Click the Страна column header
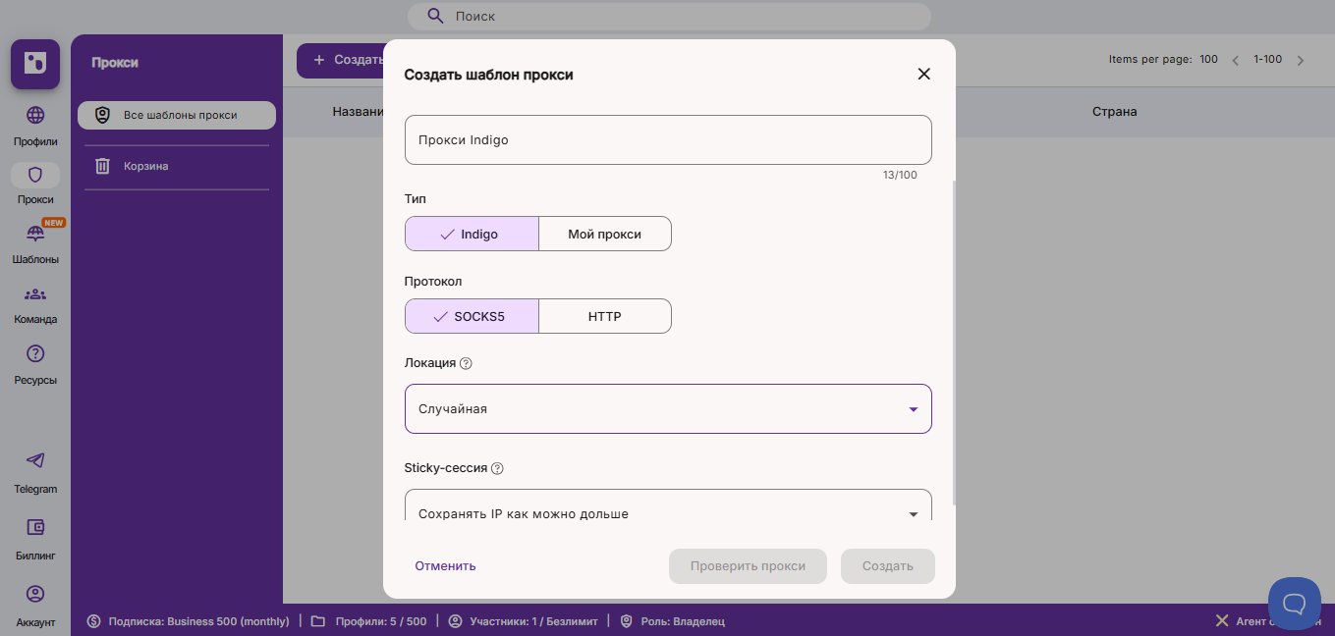 point(1114,112)
